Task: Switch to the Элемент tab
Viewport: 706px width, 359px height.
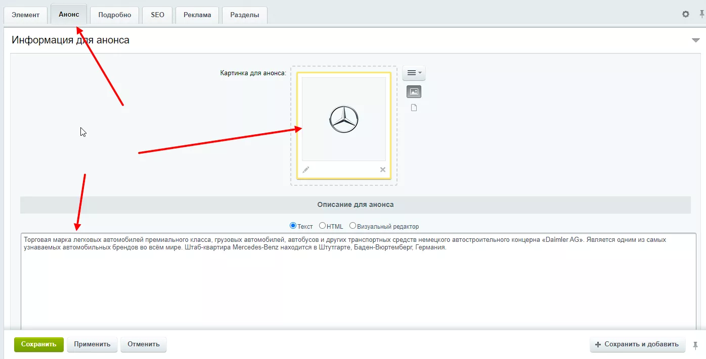Action: [x=26, y=15]
